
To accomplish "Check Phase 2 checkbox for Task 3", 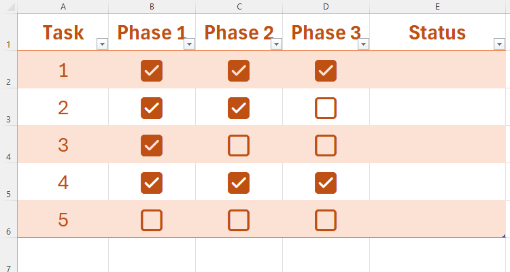I will click(239, 146).
